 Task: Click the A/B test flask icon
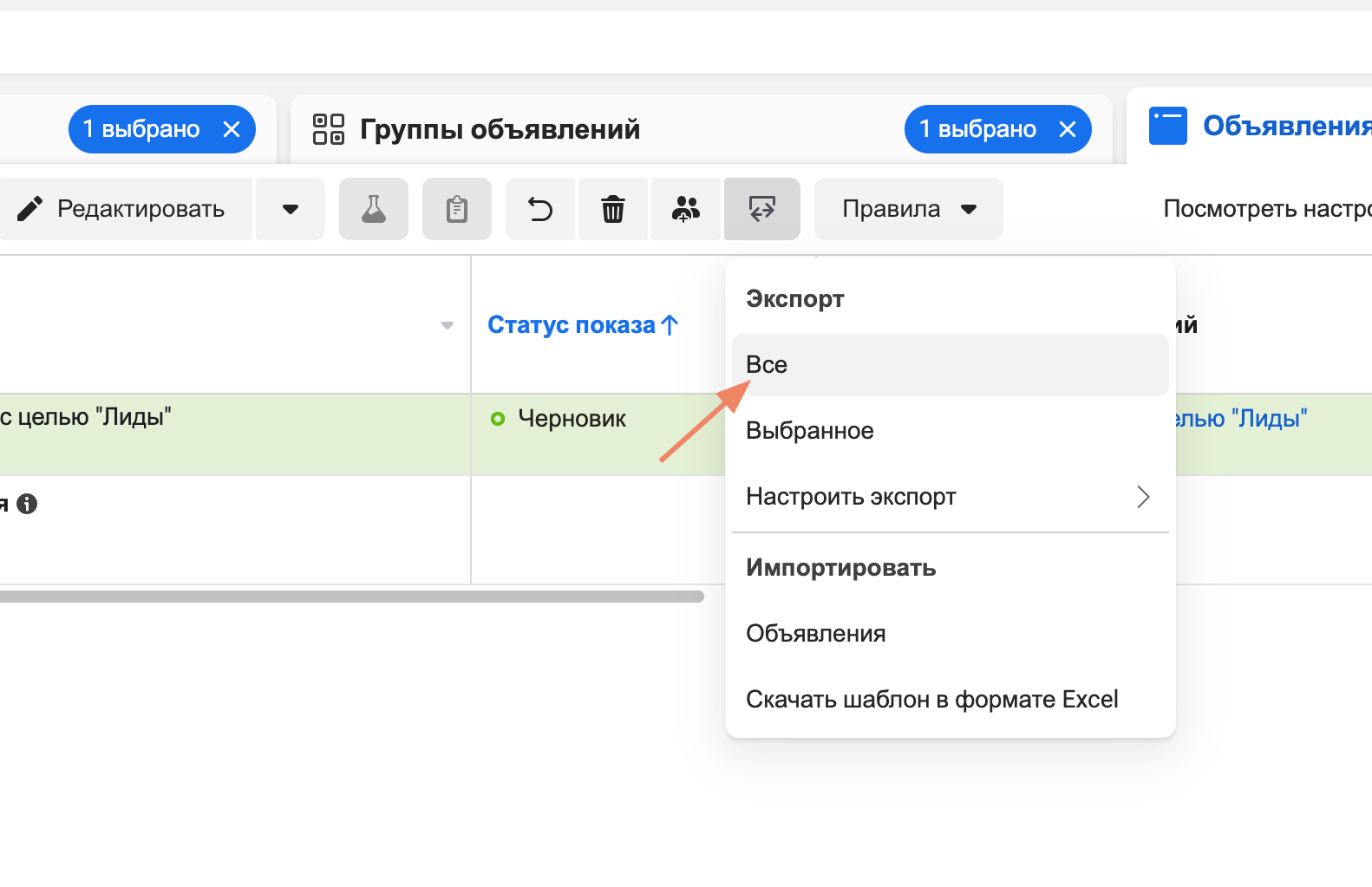point(374,209)
